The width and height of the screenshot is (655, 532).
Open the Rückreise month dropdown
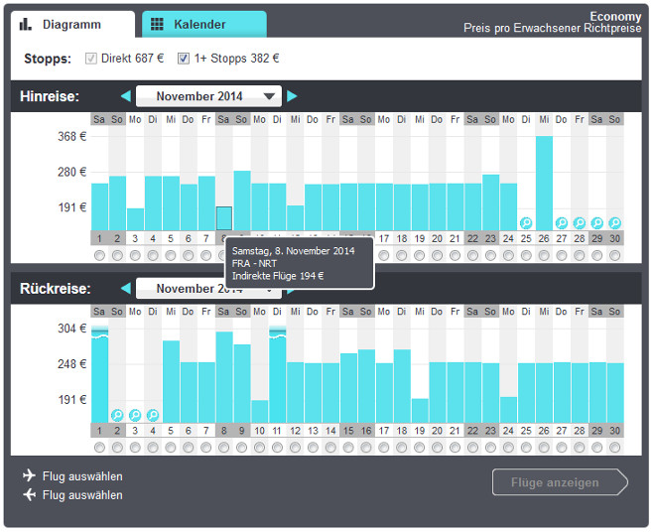click(x=208, y=289)
